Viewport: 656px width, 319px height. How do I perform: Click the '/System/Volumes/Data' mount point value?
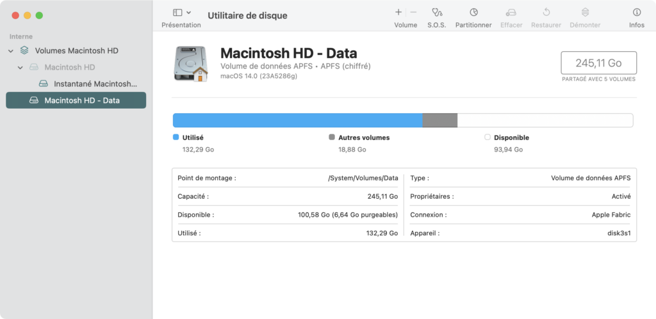(363, 178)
